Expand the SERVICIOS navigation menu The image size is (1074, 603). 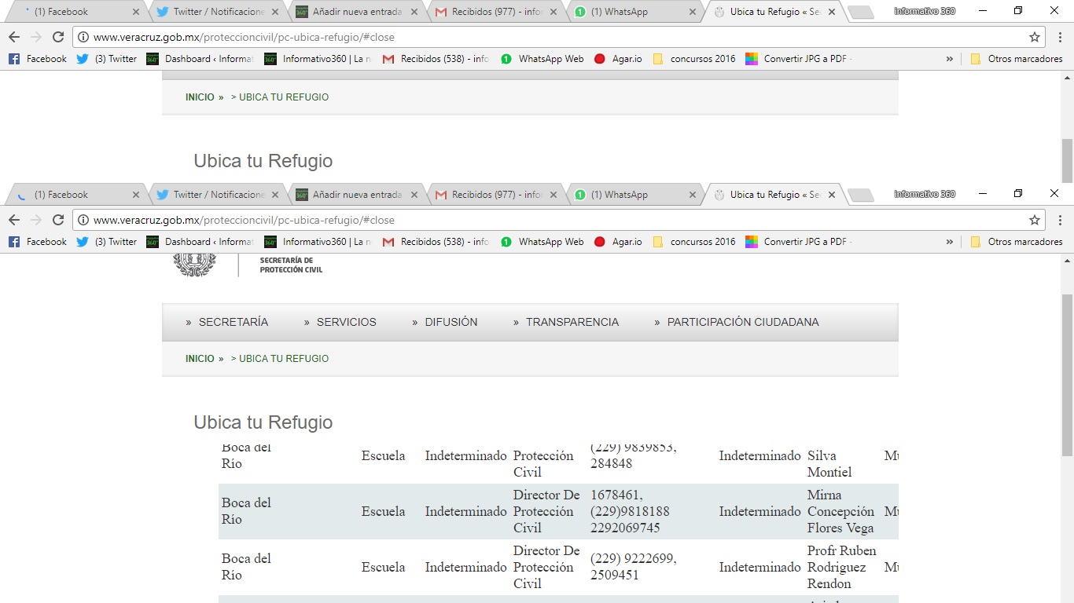(346, 322)
